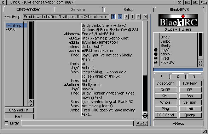
Task: Click the window zoom gadget in title bar
Action: (196, 2)
